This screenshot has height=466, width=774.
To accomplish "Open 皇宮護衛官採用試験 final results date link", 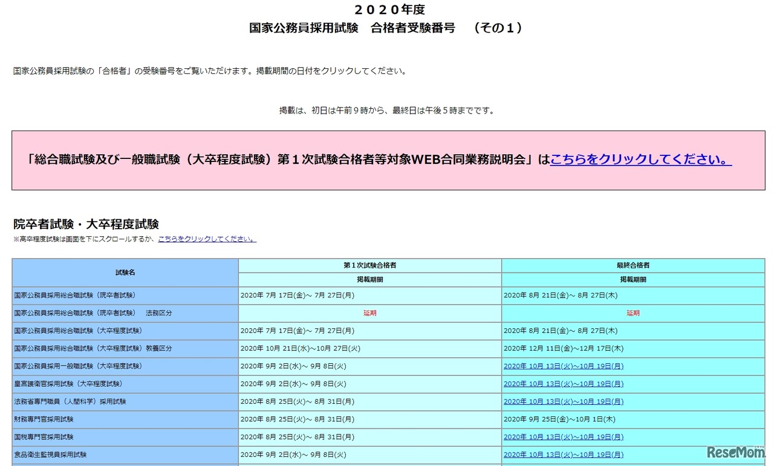I will coord(563,383).
